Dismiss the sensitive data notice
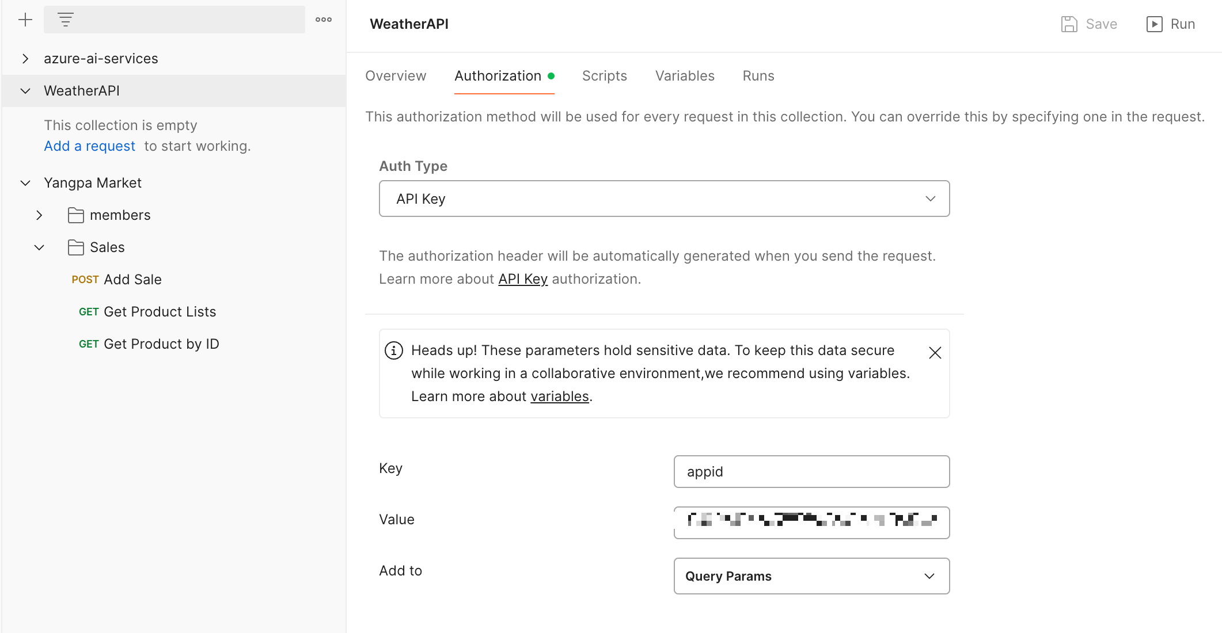Image resolution: width=1222 pixels, height=633 pixels. [935, 353]
